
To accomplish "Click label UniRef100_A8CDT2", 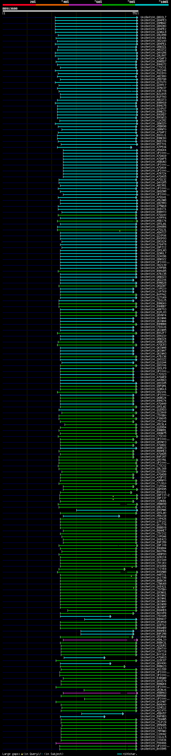I will click(x=153, y=50).
